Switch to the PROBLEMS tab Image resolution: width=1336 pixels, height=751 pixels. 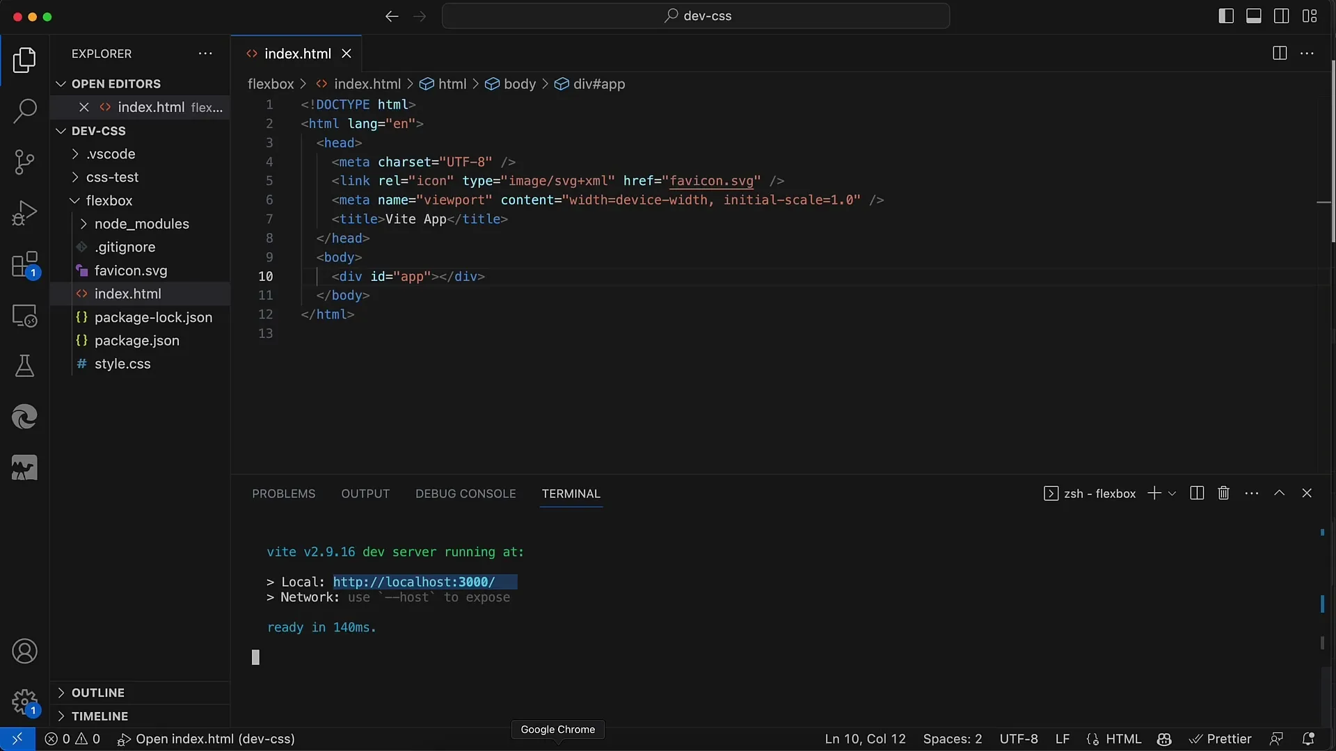[x=283, y=493]
